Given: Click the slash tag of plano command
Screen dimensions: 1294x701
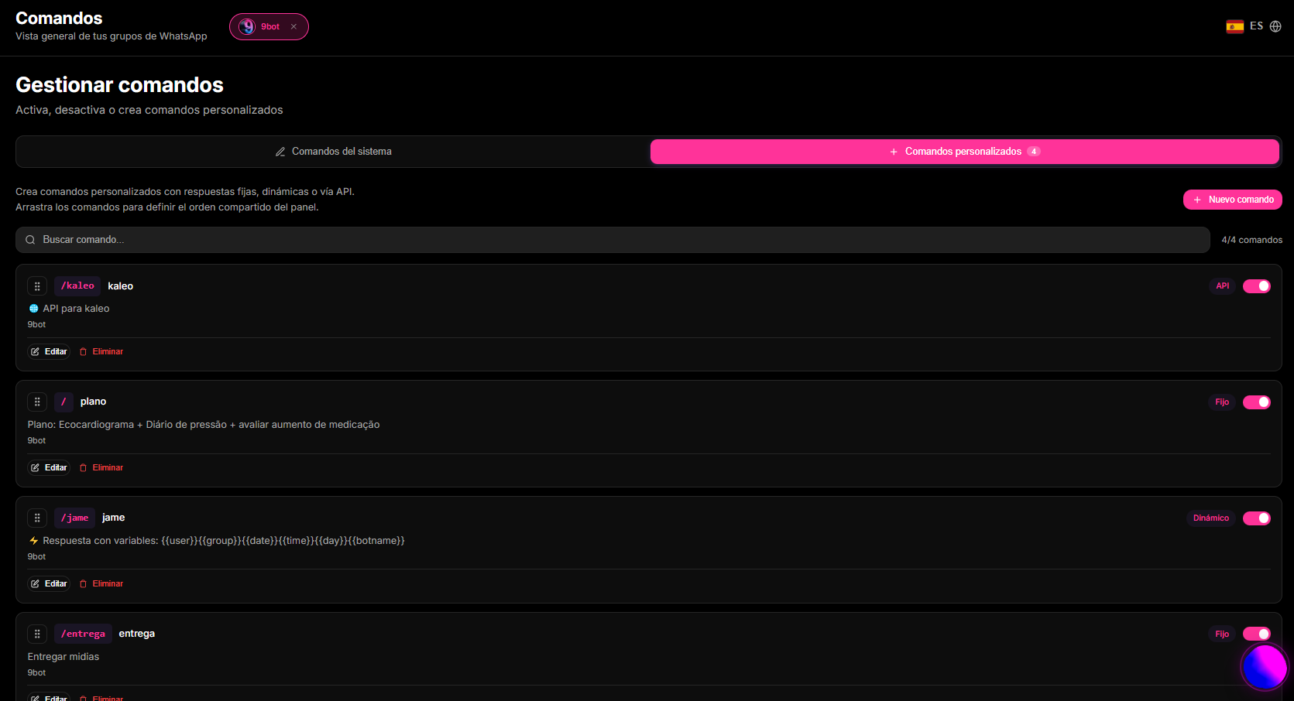Looking at the screenshot, I should click(x=63, y=402).
